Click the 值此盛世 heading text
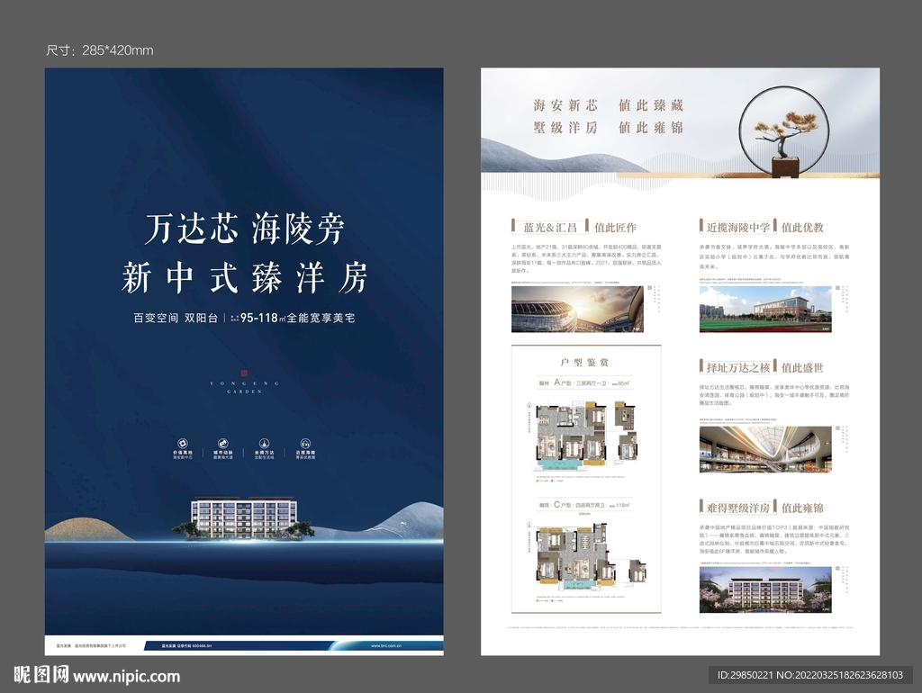The height and width of the screenshot is (693, 922). tap(802, 367)
